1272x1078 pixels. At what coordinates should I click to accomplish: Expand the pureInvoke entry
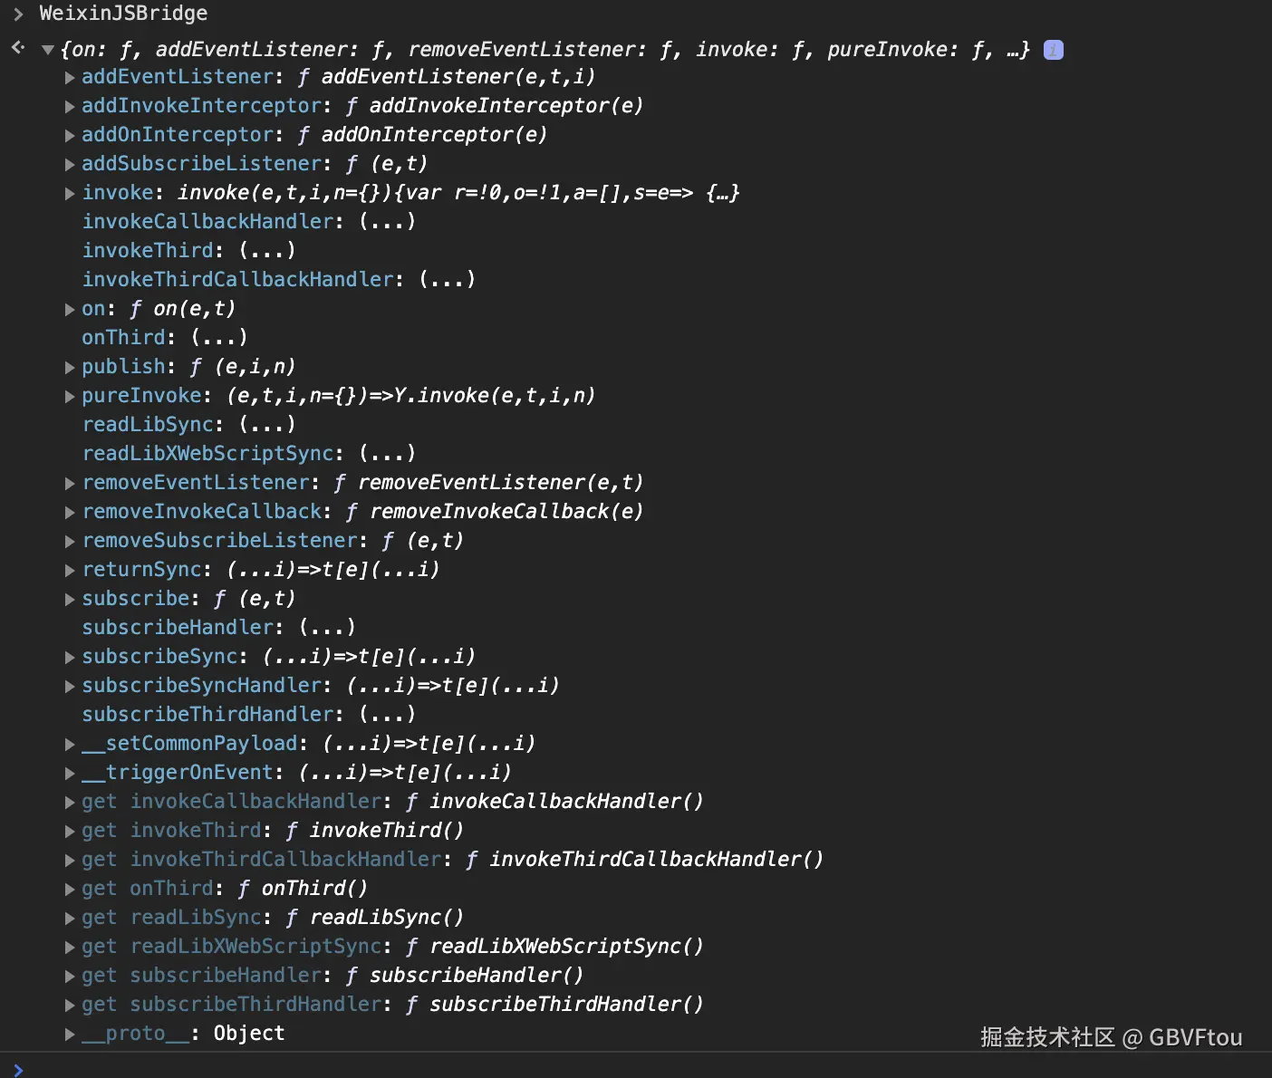[x=70, y=397]
